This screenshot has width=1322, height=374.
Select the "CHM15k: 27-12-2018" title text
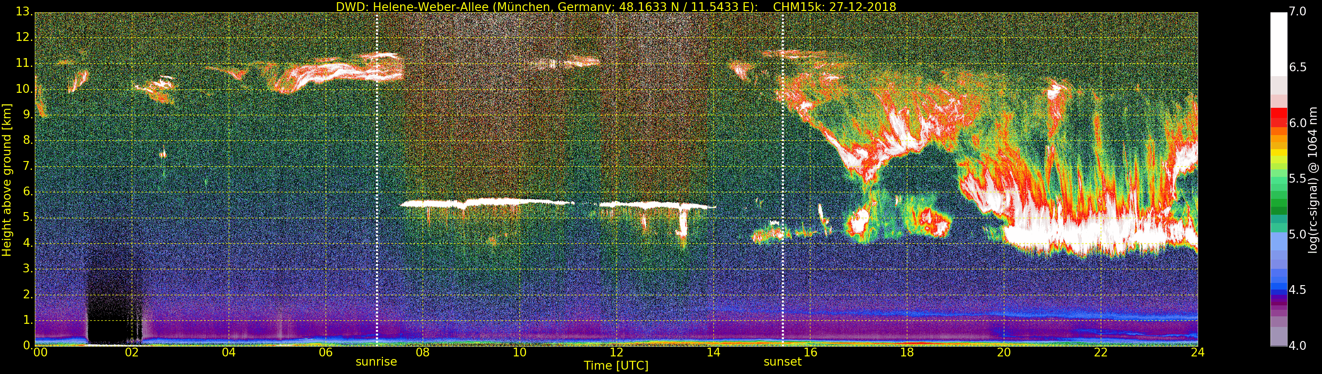(x=835, y=7)
